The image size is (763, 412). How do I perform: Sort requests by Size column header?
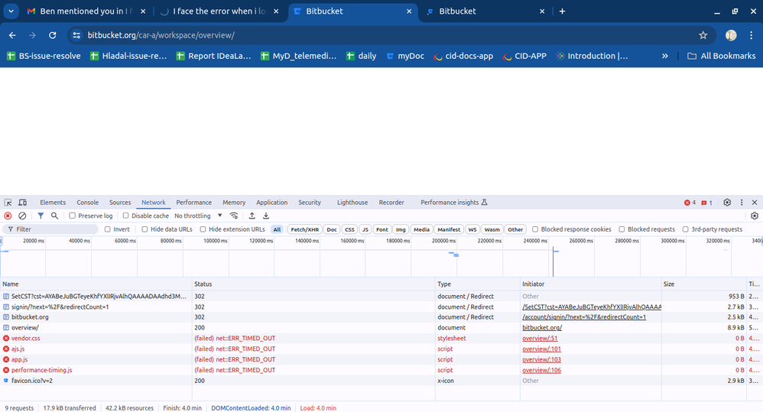[x=703, y=284]
